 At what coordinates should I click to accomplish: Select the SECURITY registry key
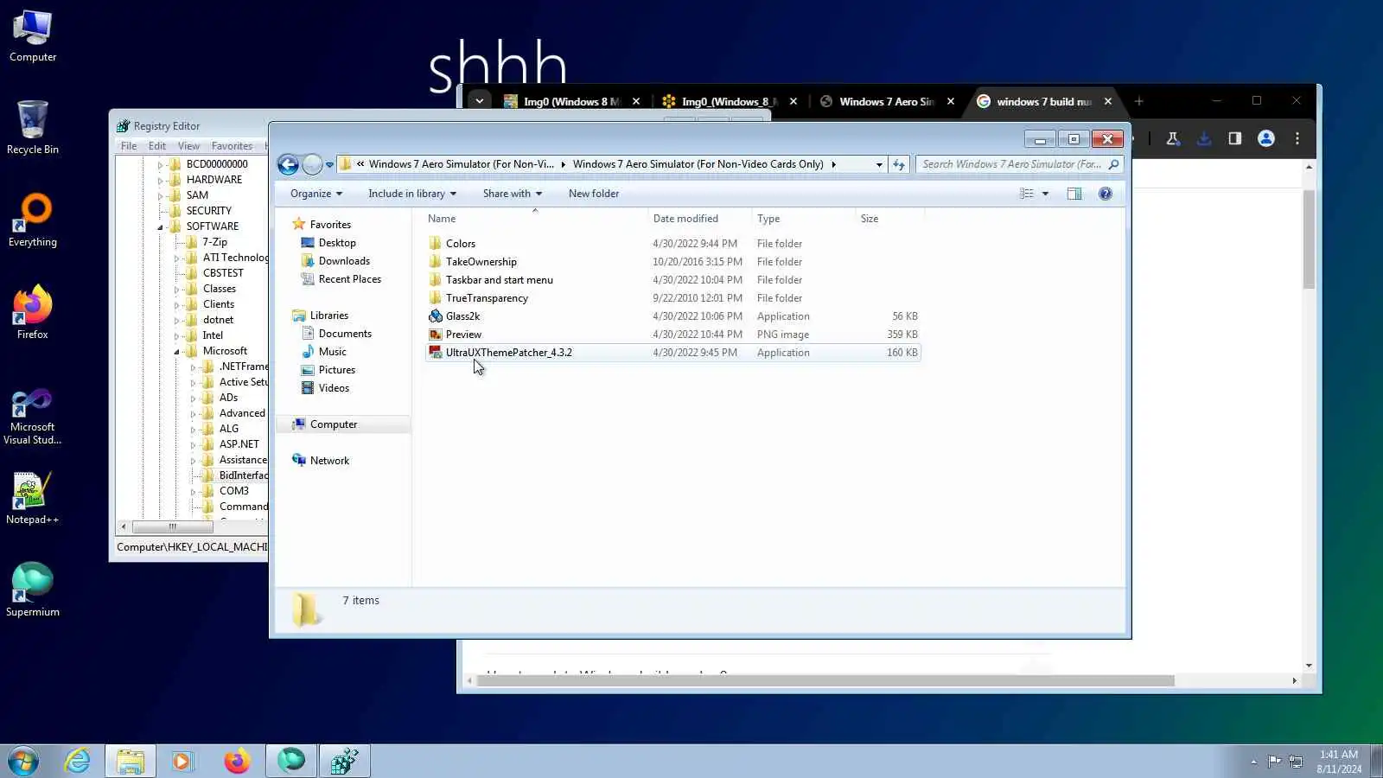click(x=208, y=211)
